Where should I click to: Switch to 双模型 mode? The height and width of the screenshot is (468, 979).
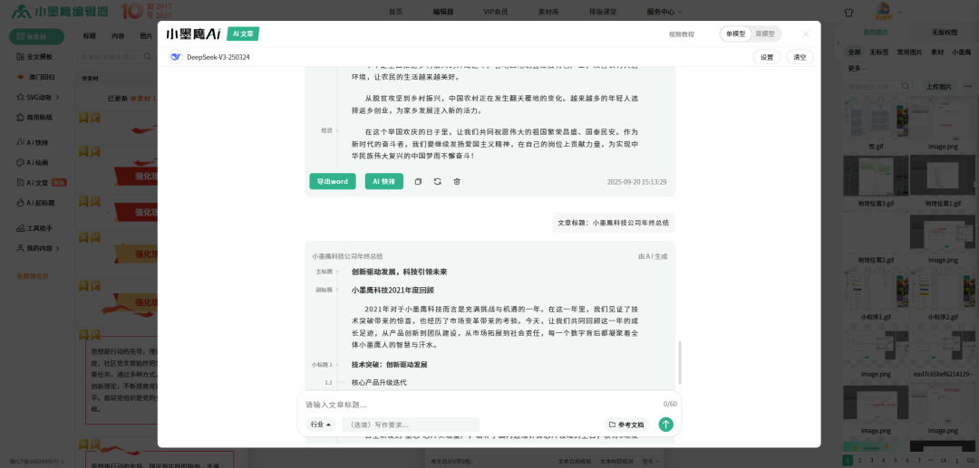(x=764, y=34)
